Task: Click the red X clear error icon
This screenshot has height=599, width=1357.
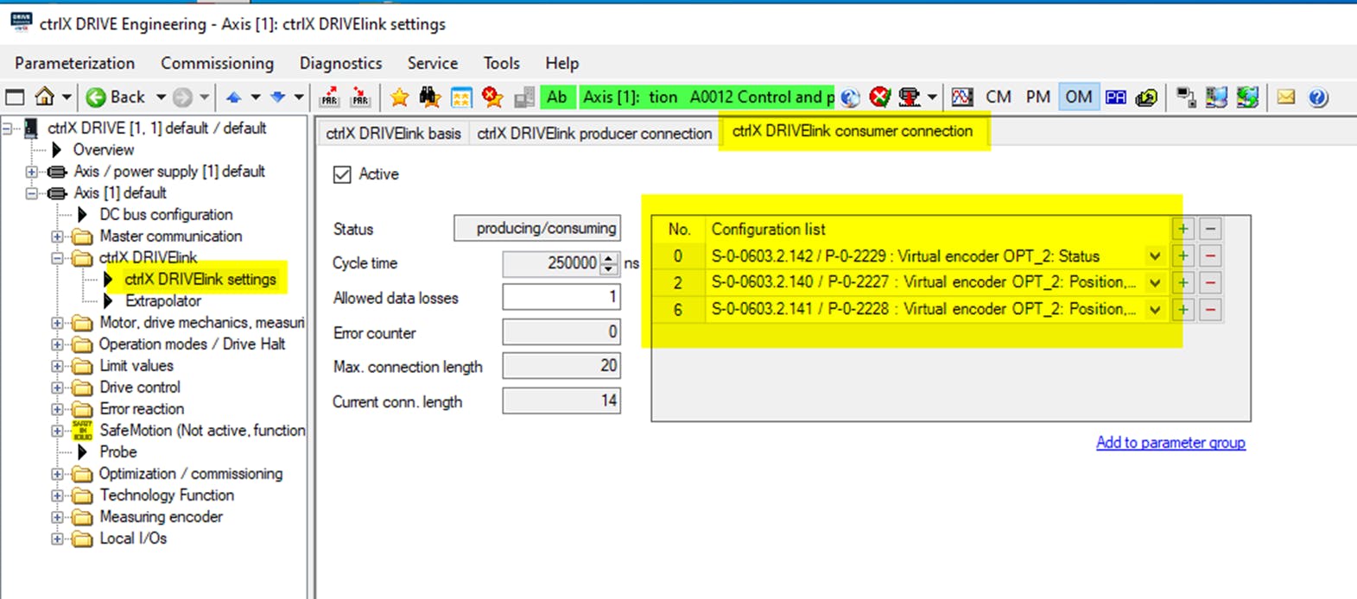Action: coord(879,97)
